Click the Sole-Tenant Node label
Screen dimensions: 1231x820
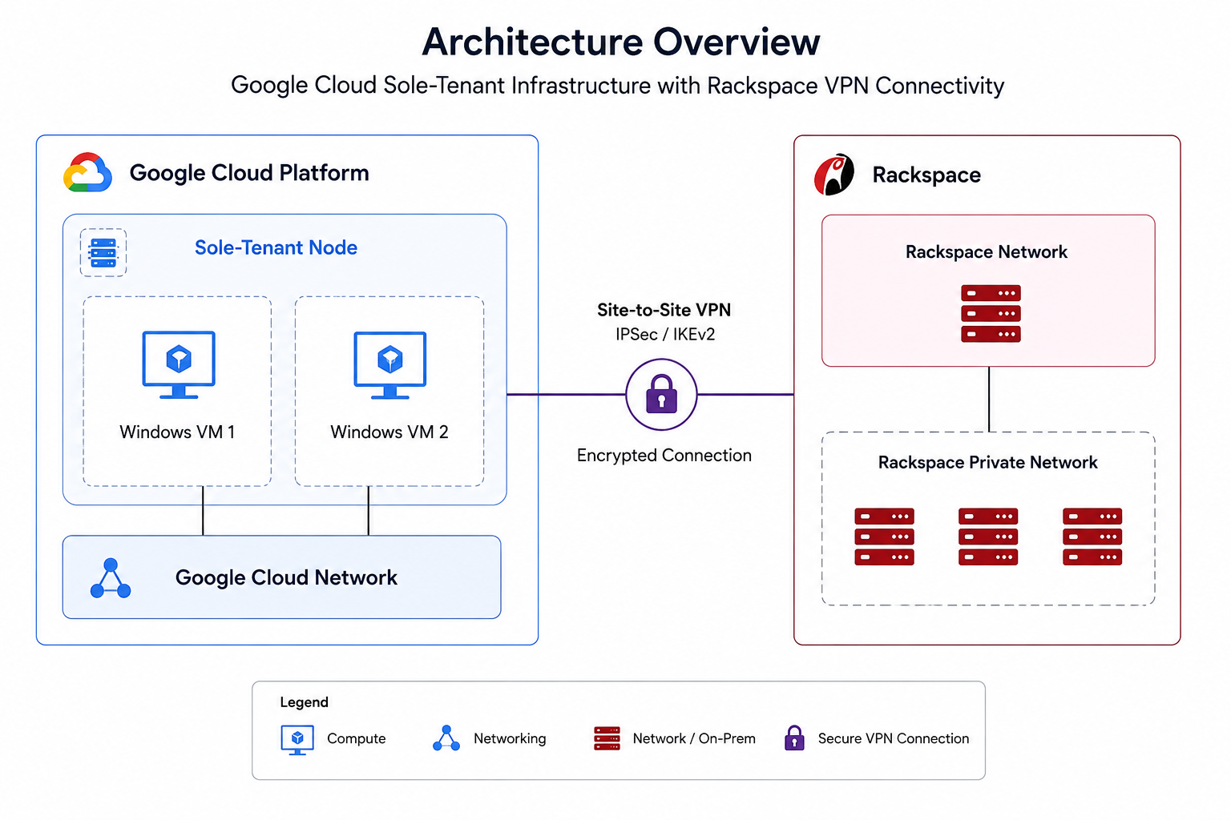(276, 247)
